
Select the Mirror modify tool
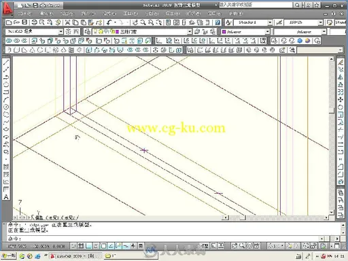click(341, 77)
